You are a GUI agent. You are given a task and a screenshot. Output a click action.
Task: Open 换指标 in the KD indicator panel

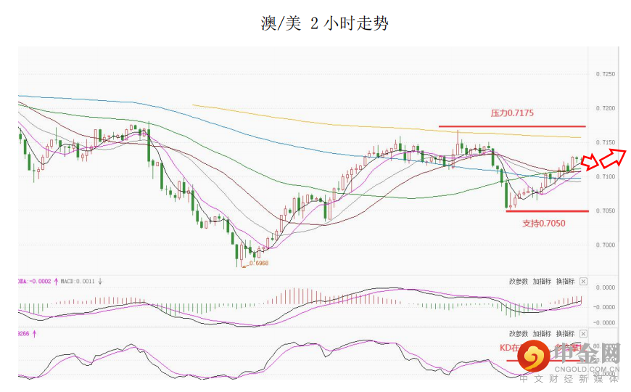565,334
